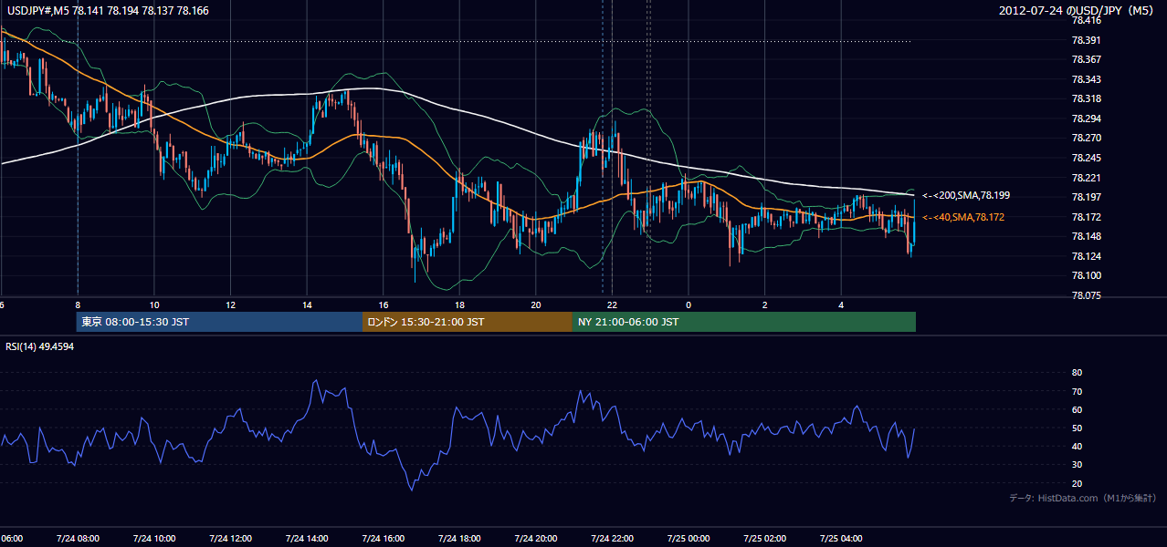Click the 2012-07-24 USD/JPY (M5) chart title
The image size is (1167, 547).
(1078, 11)
